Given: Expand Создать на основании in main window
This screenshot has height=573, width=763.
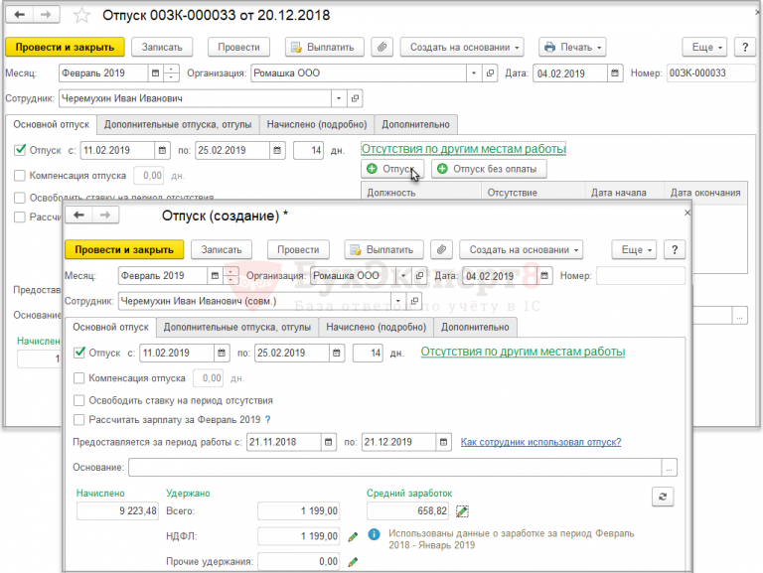Looking at the screenshot, I should pos(462,48).
